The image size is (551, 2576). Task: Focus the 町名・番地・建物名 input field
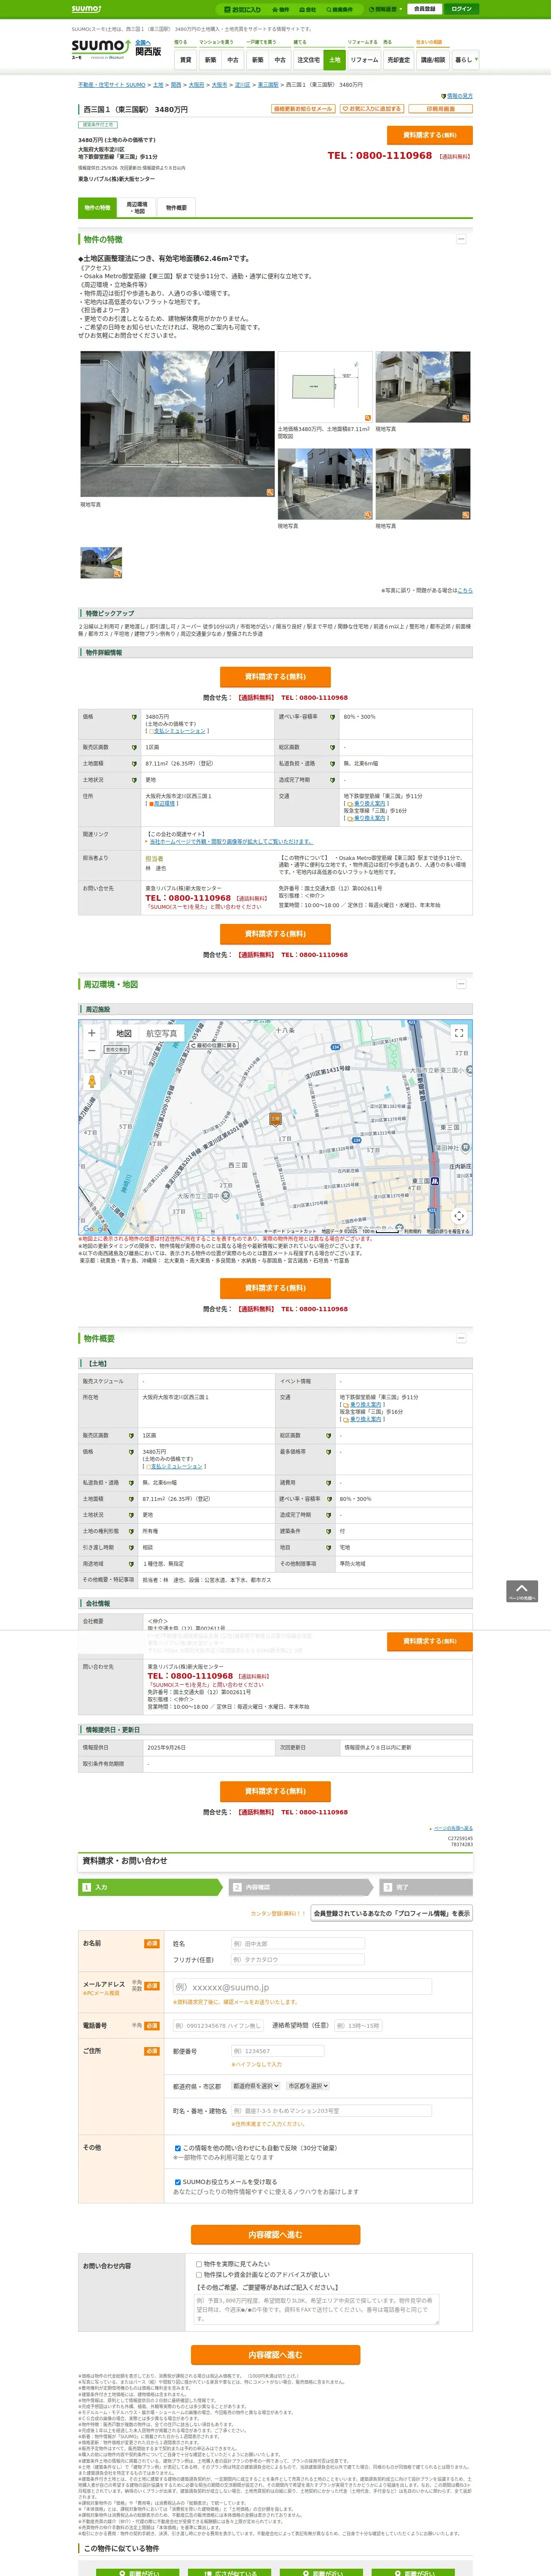332,2111
